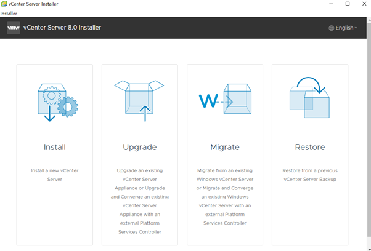Open the Installer menu
The width and height of the screenshot is (371, 251).
point(9,14)
